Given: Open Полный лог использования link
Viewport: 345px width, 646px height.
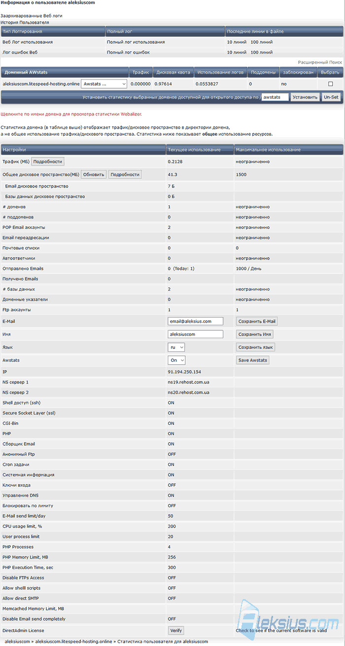Looking at the screenshot, I should pos(136,42).
